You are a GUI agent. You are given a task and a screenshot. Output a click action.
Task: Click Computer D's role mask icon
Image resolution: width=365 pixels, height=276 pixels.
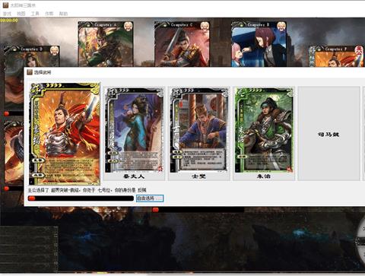[54, 50]
